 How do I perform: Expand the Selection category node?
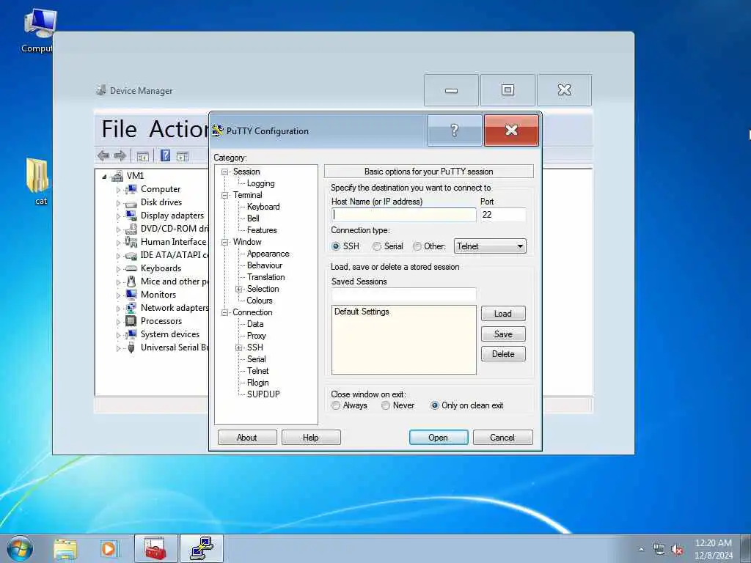pos(238,289)
